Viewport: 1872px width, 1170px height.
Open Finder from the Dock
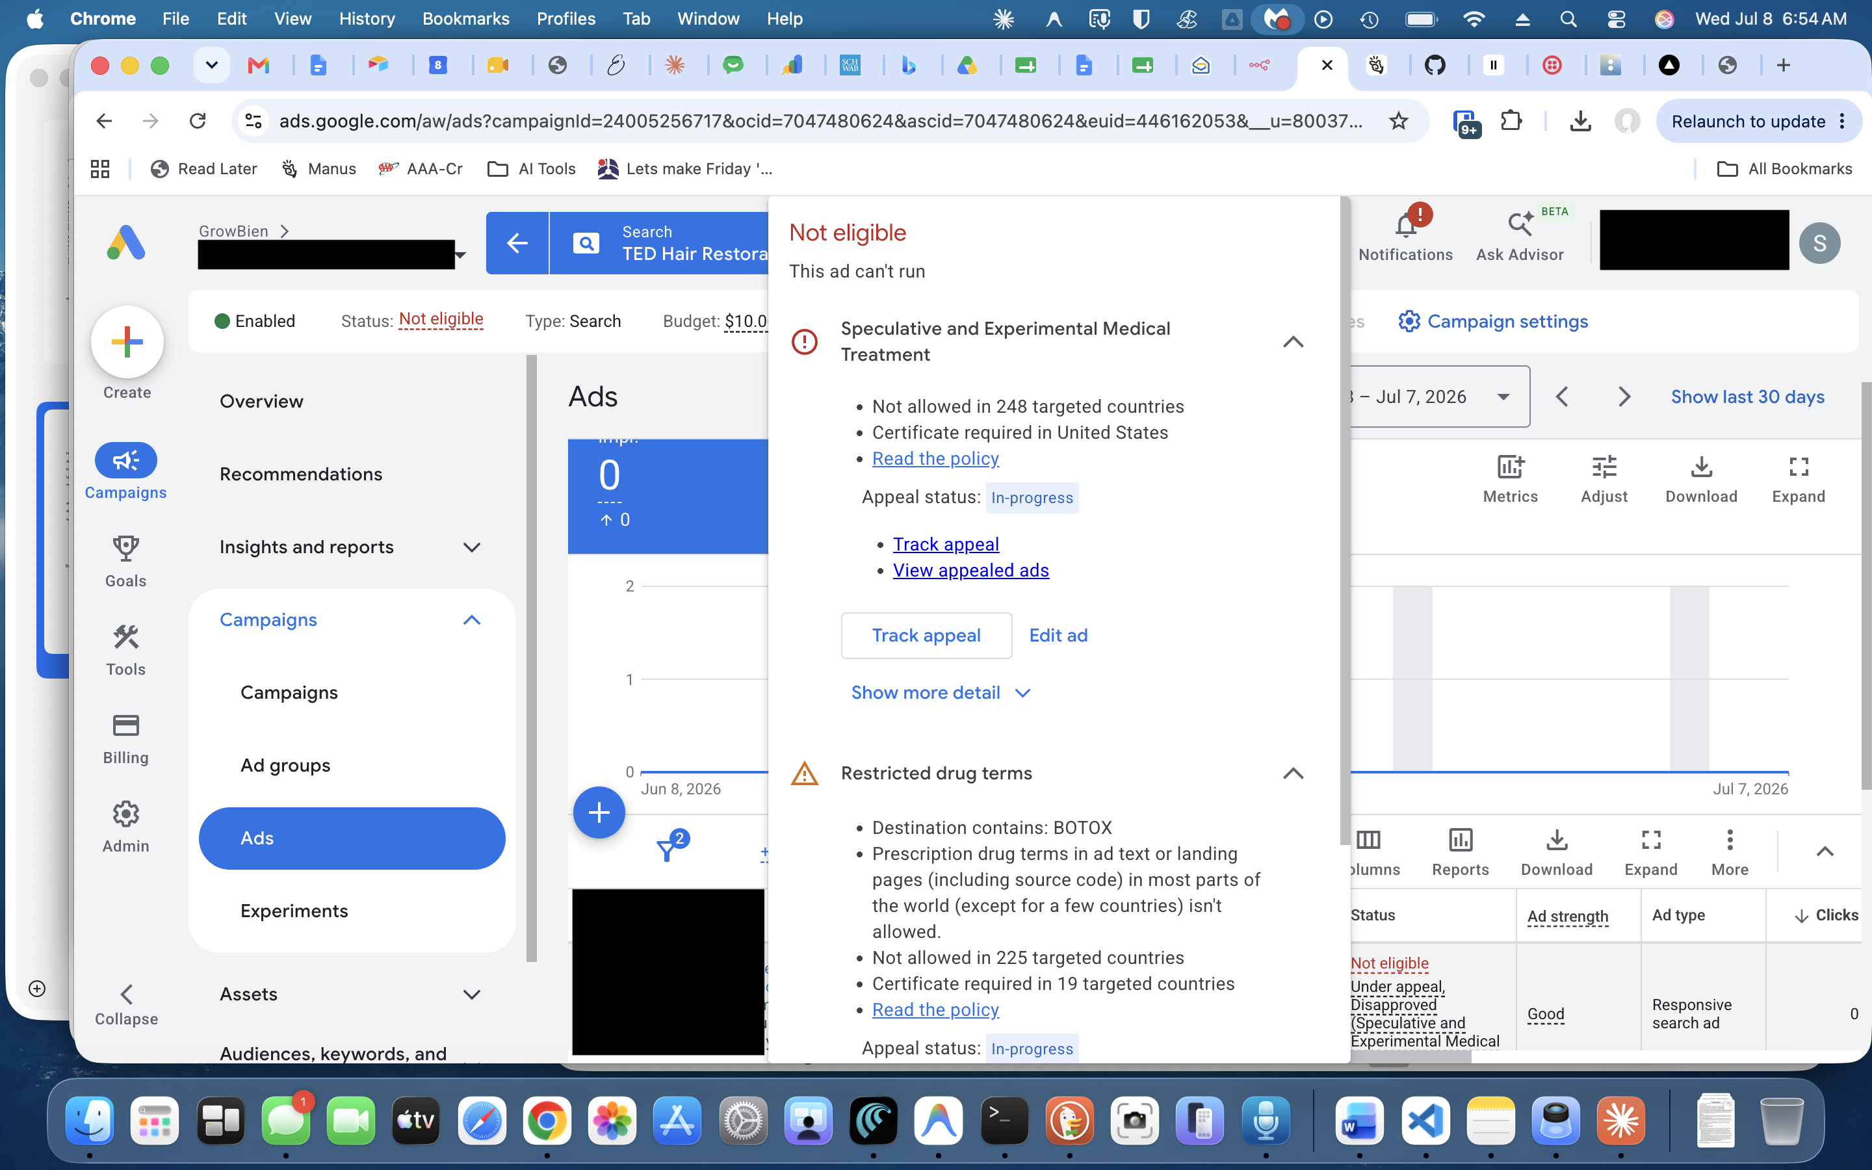coord(90,1121)
